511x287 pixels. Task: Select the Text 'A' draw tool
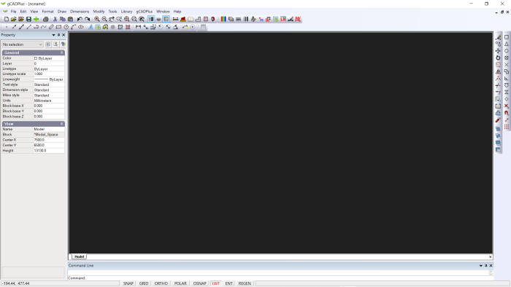tap(91, 27)
